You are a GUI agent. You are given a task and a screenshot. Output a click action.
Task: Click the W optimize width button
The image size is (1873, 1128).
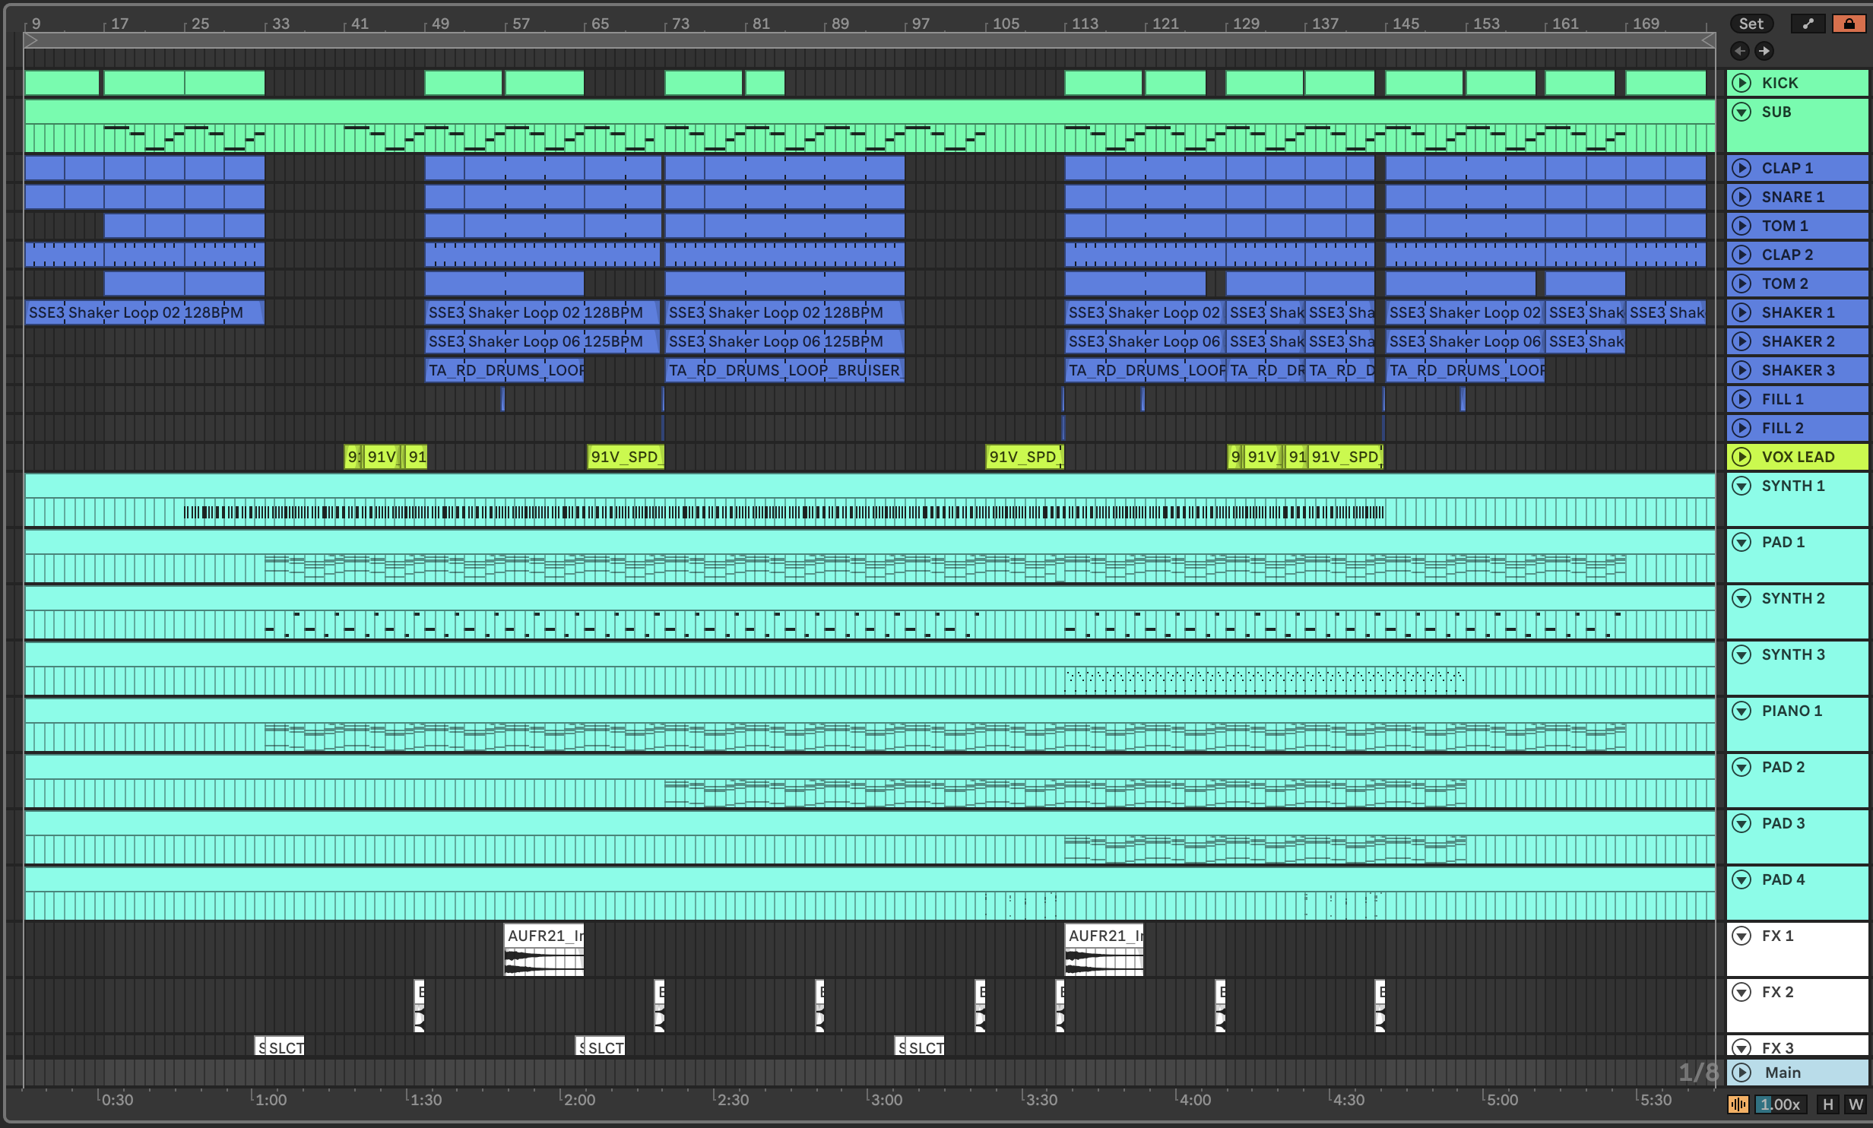point(1856,1104)
